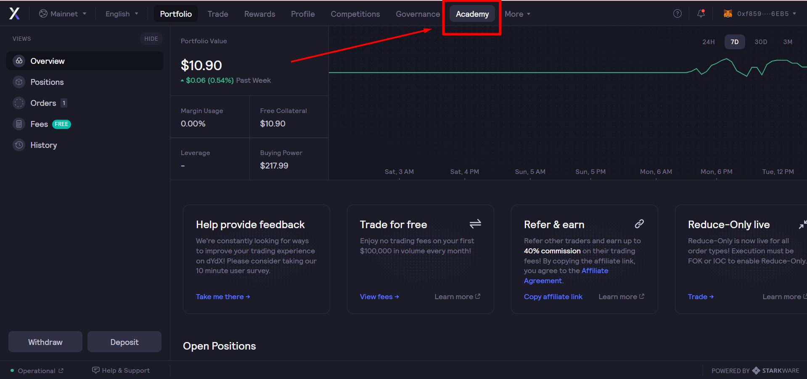Hide the Views sidebar
Screen dimensions: 807x379
click(x=151, y=39)
